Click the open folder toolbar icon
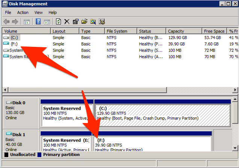239x168 pixels. 84,22
